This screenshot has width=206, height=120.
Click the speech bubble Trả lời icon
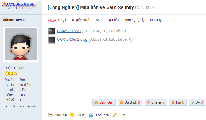click(72, 115)
